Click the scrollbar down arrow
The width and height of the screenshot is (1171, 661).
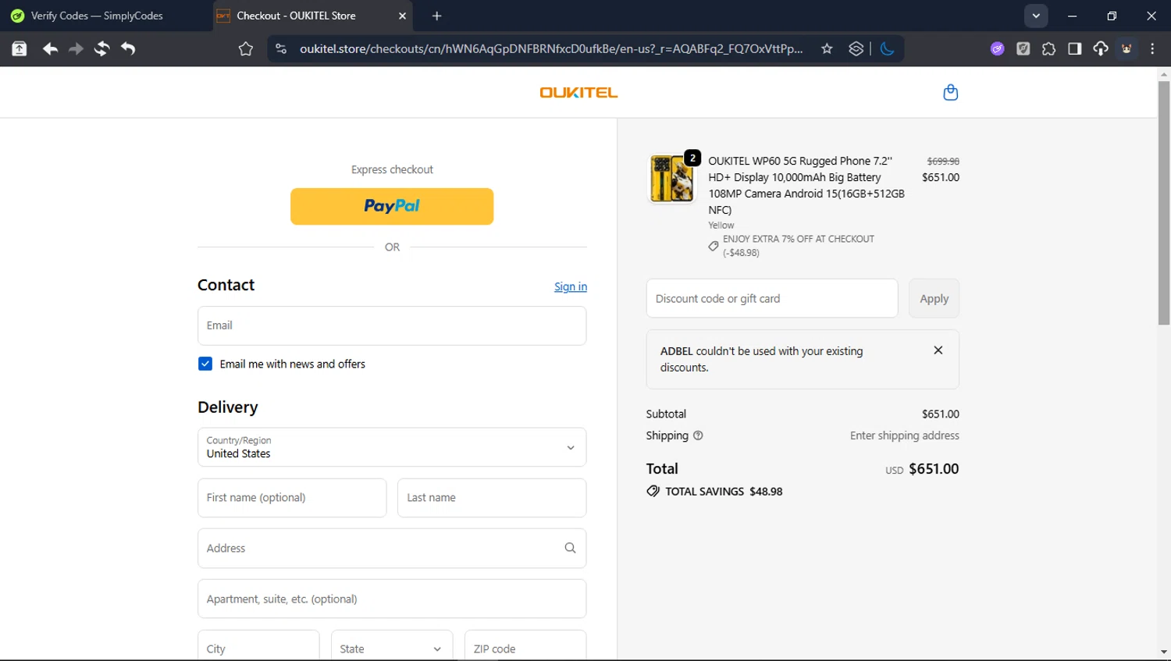(x=1164, y=652)
